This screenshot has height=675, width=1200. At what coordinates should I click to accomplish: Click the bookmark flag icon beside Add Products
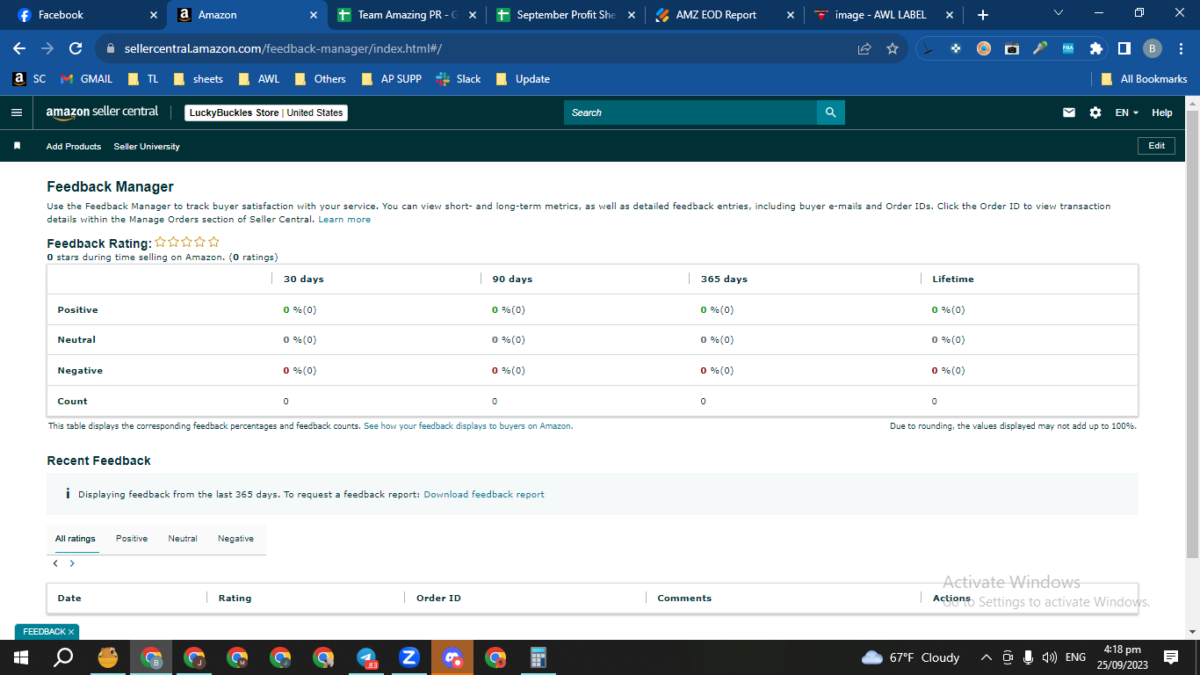17,146
